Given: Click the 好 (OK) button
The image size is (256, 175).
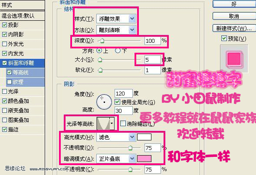Looking at the screenshot, I should click(x=234, y=4).
